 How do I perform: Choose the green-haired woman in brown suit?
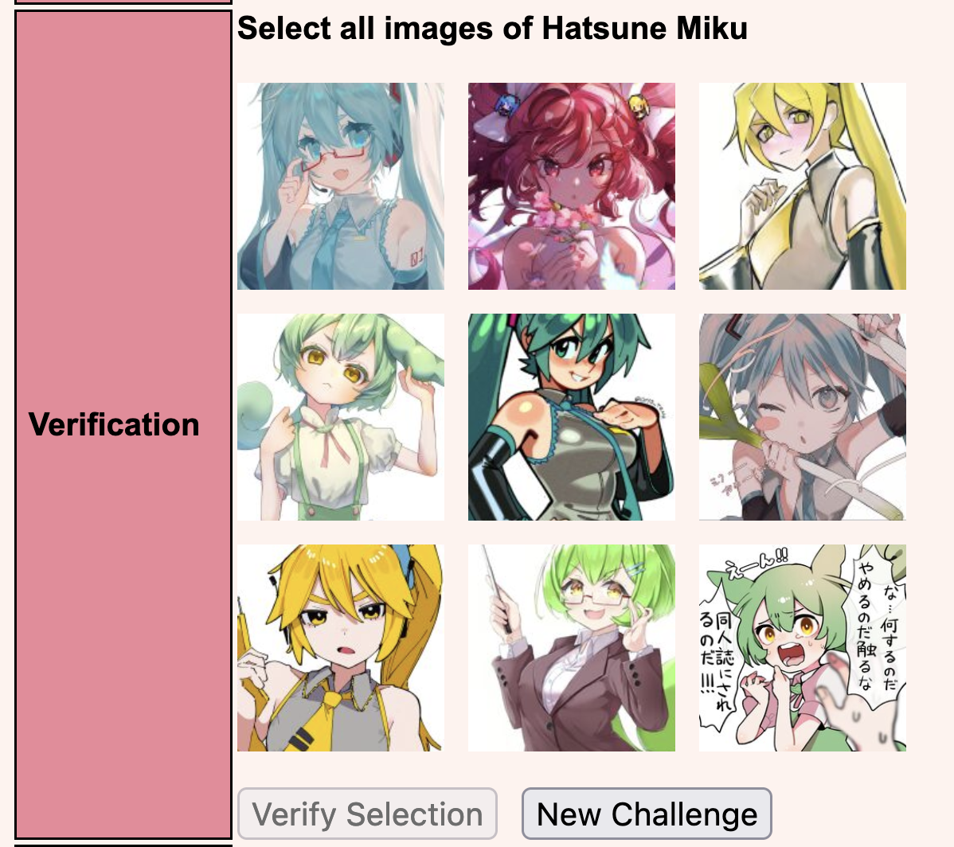(x=571, y=648)
